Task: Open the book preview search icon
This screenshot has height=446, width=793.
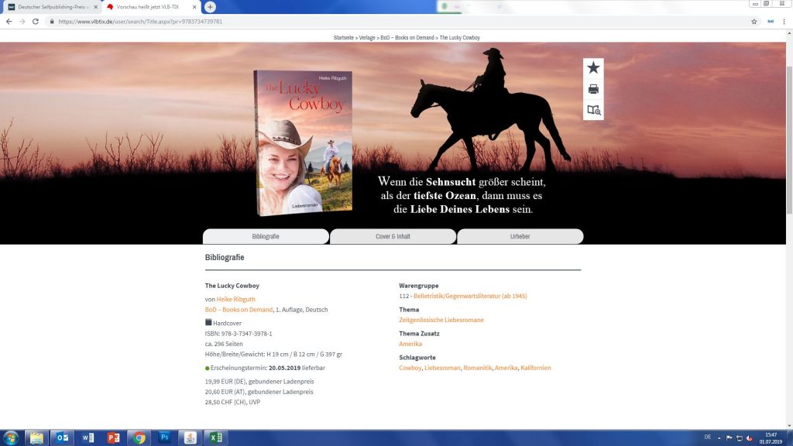Action: 594,110
